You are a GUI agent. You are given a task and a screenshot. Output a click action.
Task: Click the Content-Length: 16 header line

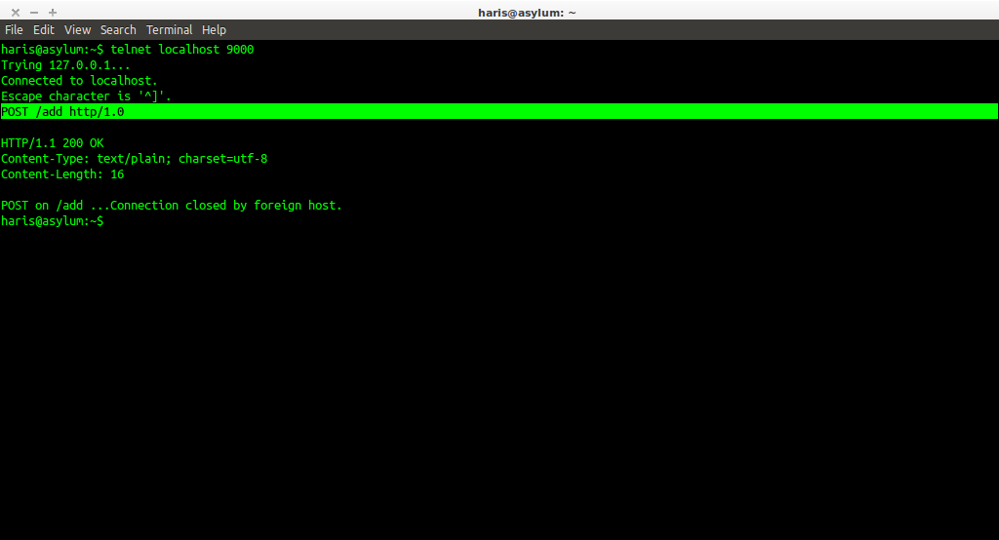pos(62,174)
